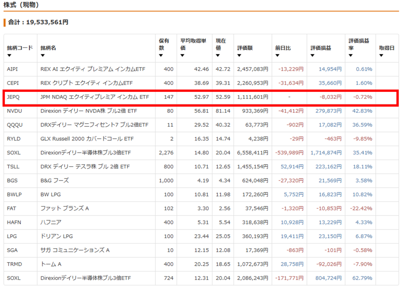
Task: Click the 合計：19,533,561円 total line
Action: (x=38, y=22)
